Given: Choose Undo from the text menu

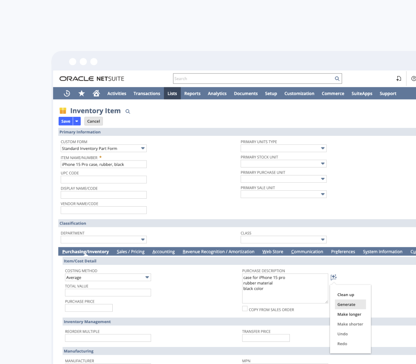Looking at the screenshot, I should [350, 334].
